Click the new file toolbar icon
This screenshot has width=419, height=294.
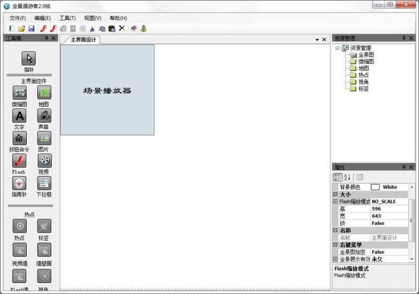[12, 29]
